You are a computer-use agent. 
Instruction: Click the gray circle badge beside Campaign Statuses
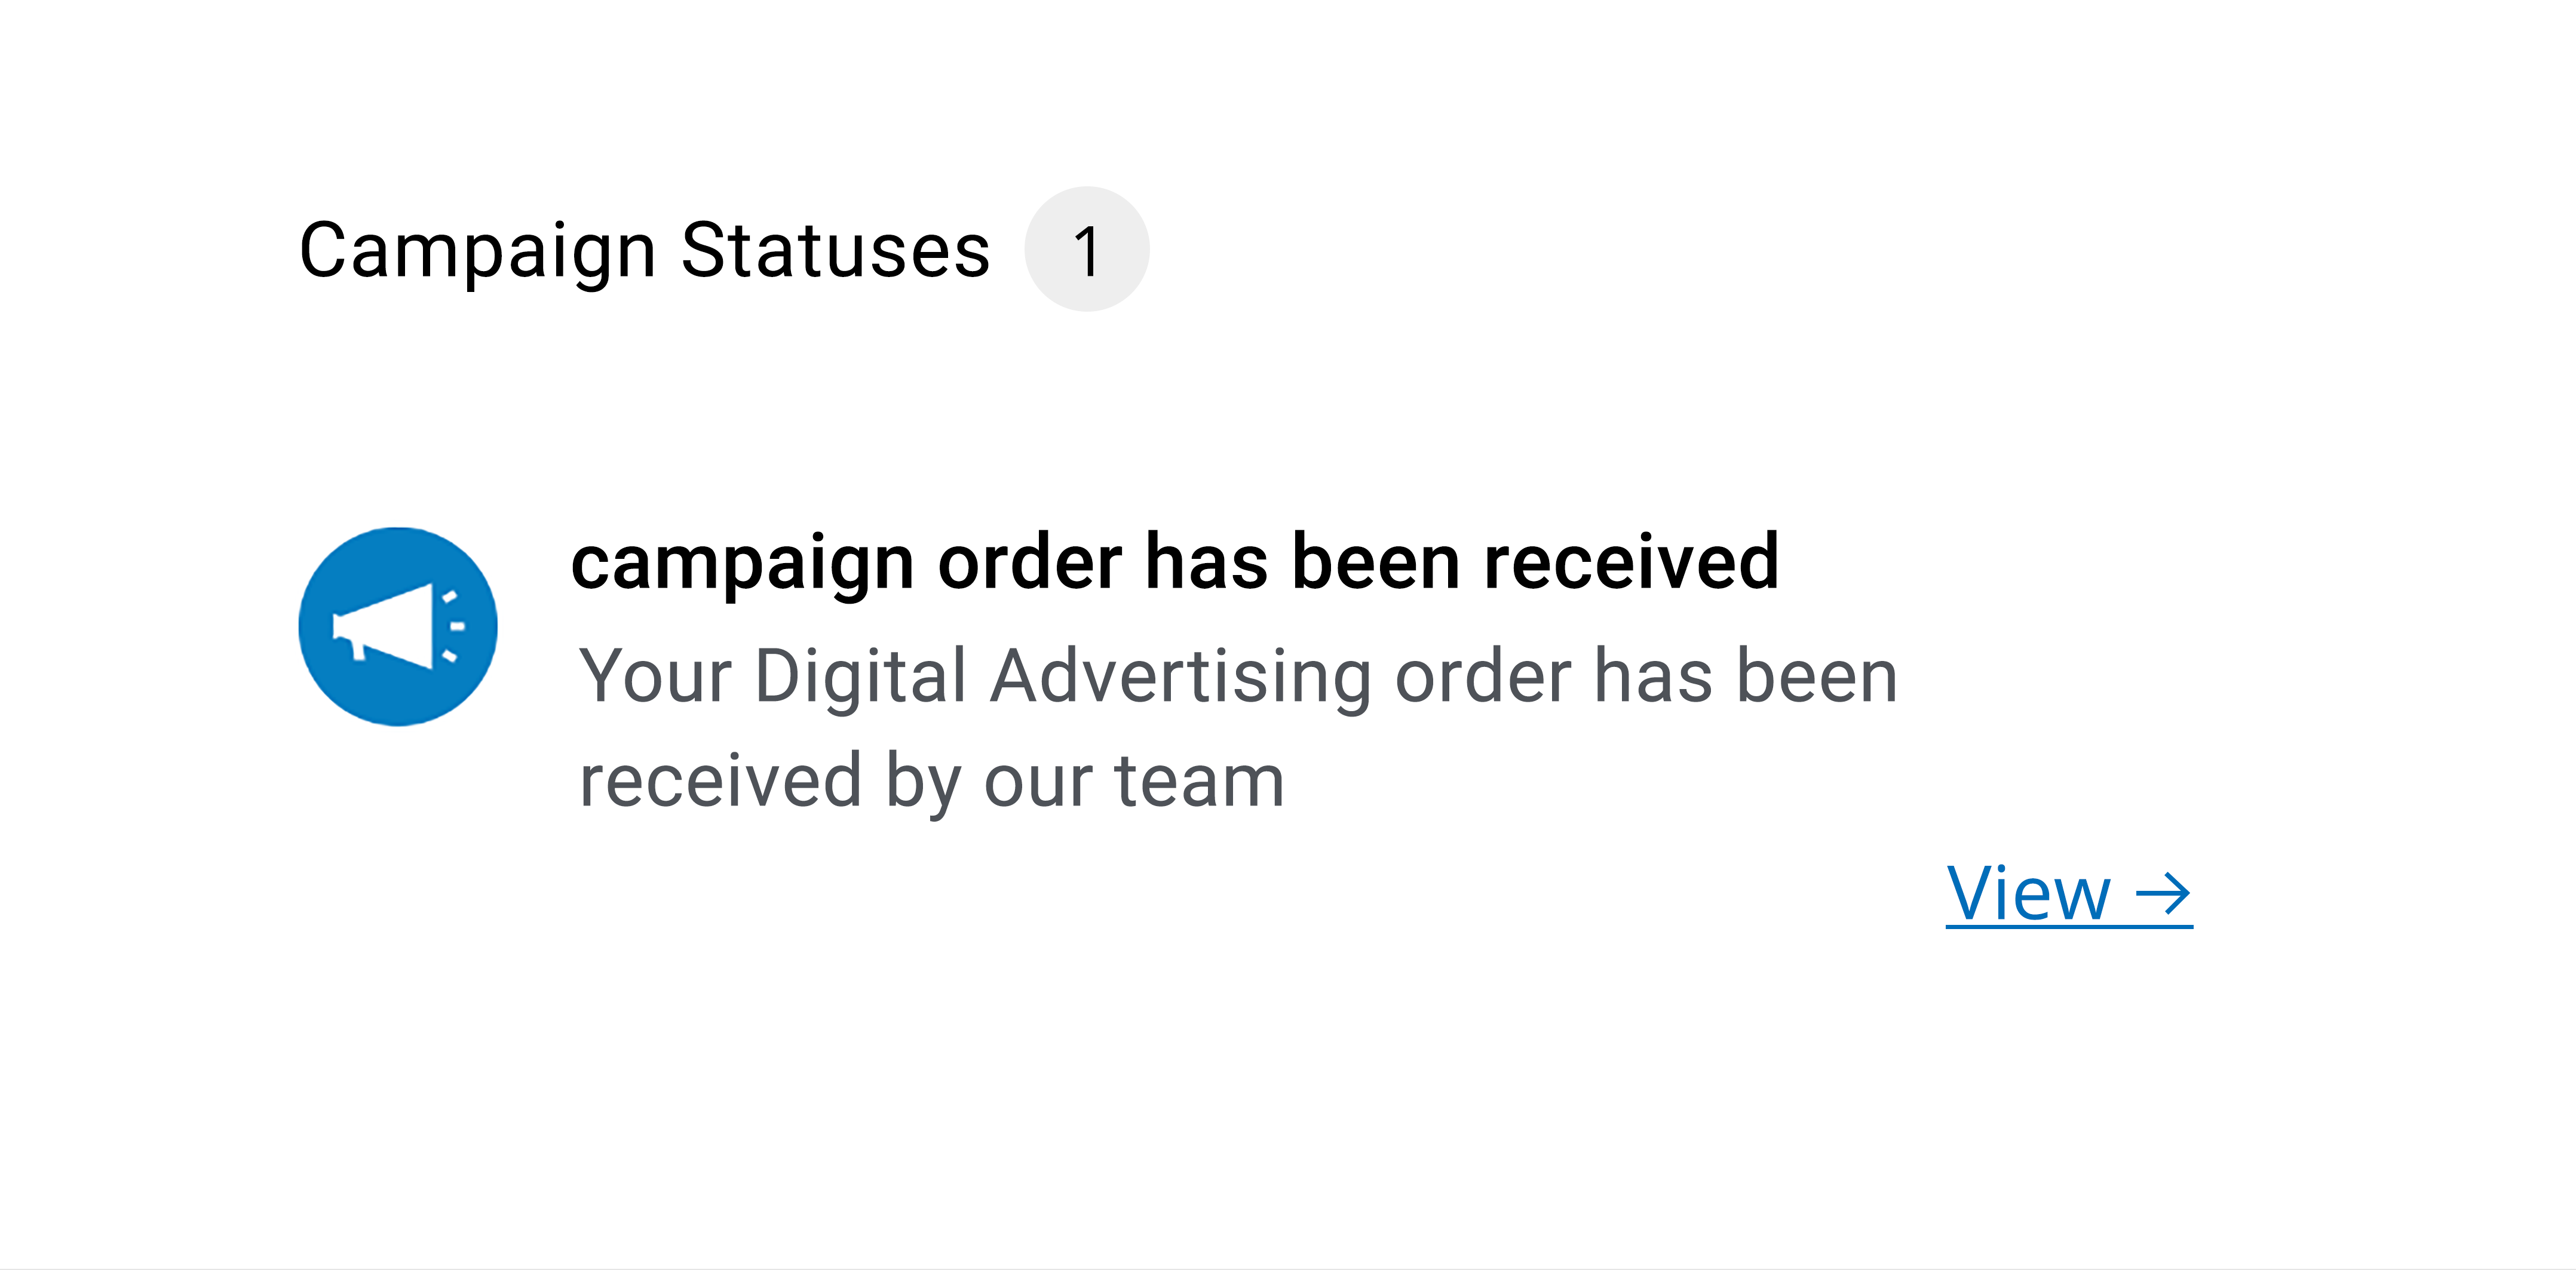pyautogui.click(x=1087, y=249)
